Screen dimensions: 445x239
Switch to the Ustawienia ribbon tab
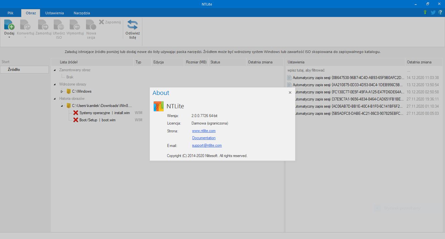coord(54,13)
